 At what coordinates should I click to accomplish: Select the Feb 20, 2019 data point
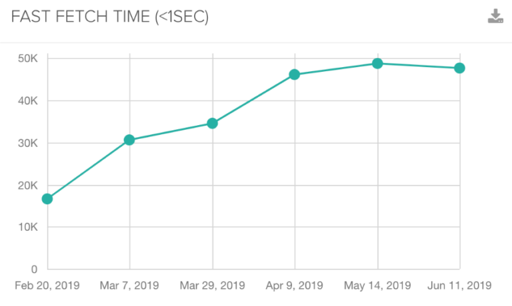pyautogui.click(x=47, y=199)
